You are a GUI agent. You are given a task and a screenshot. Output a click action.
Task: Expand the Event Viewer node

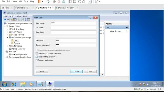7,32
